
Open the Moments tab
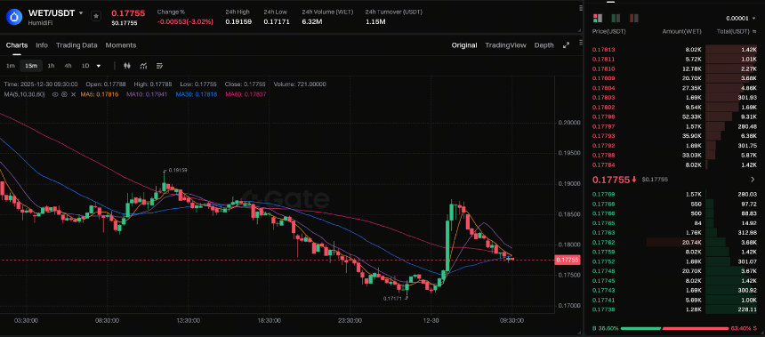tap(120, 44)
